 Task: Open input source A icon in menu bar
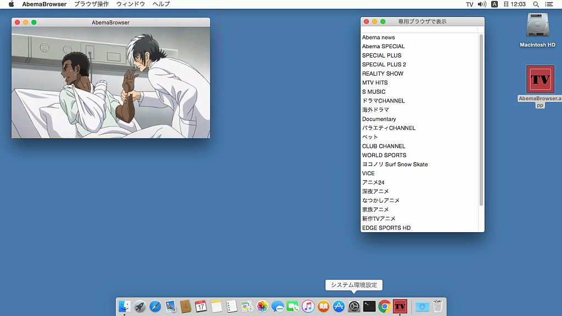pyautogui.click(x=494, y=4)
